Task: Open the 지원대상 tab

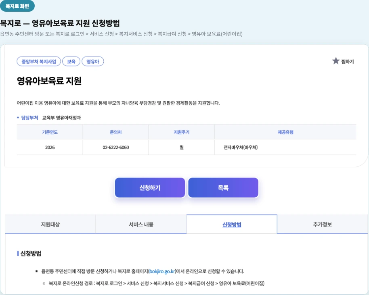Action: tap(50, 224)
